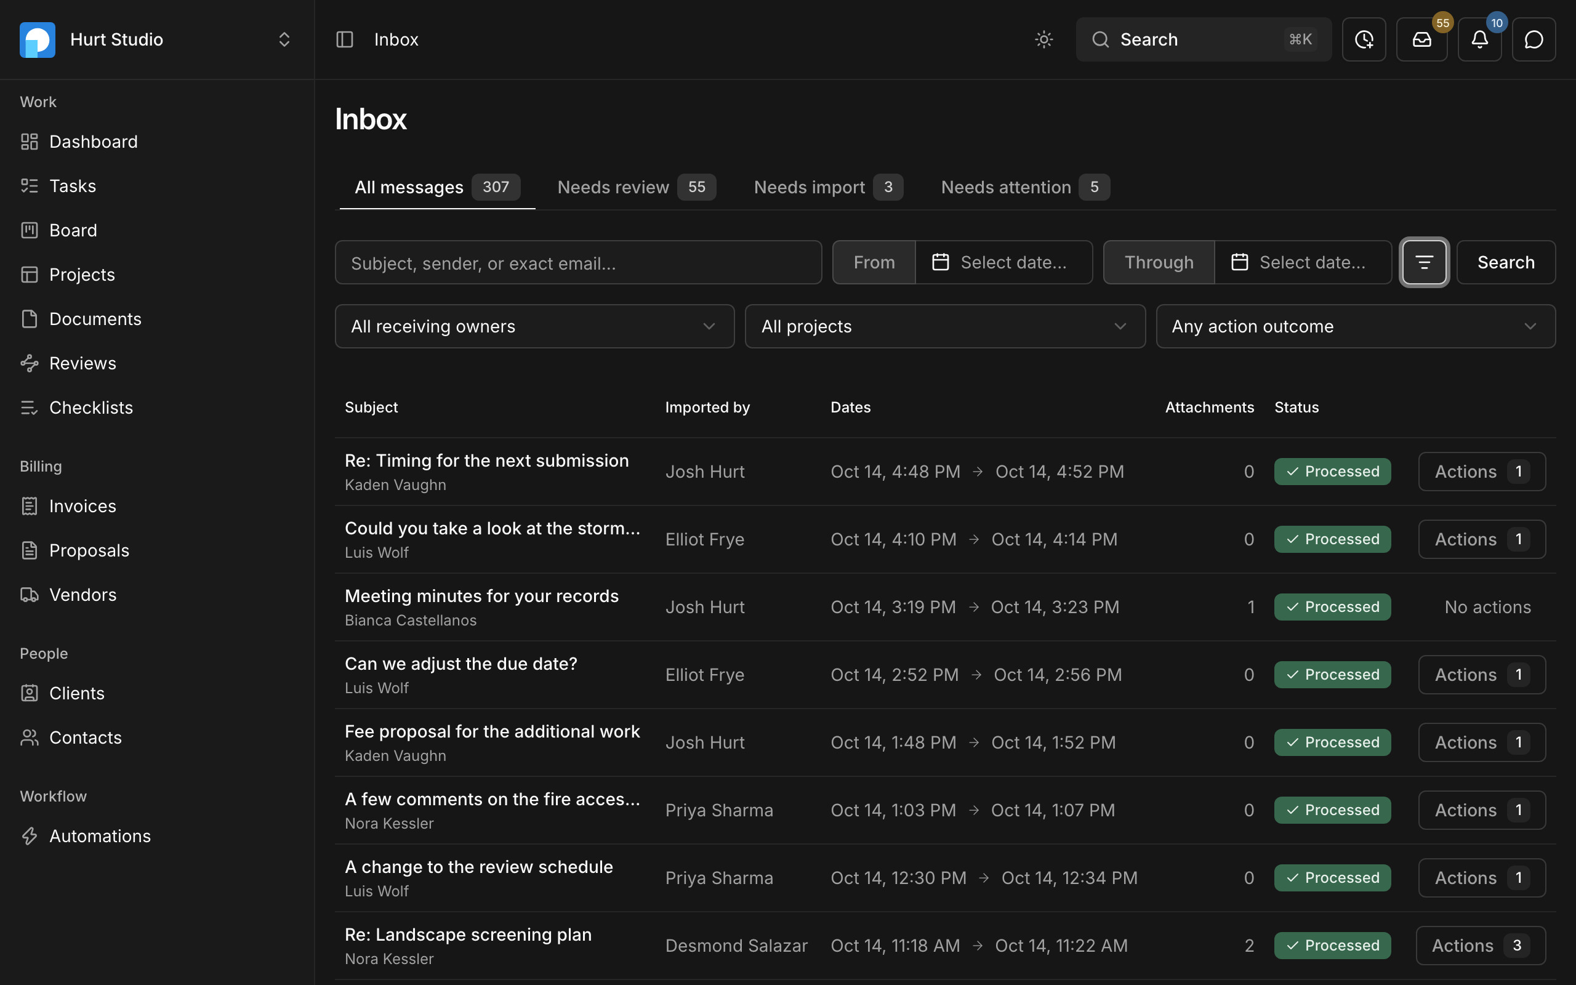
Task: Open Fee proposal for the additional work
Action: pos(492,731)
